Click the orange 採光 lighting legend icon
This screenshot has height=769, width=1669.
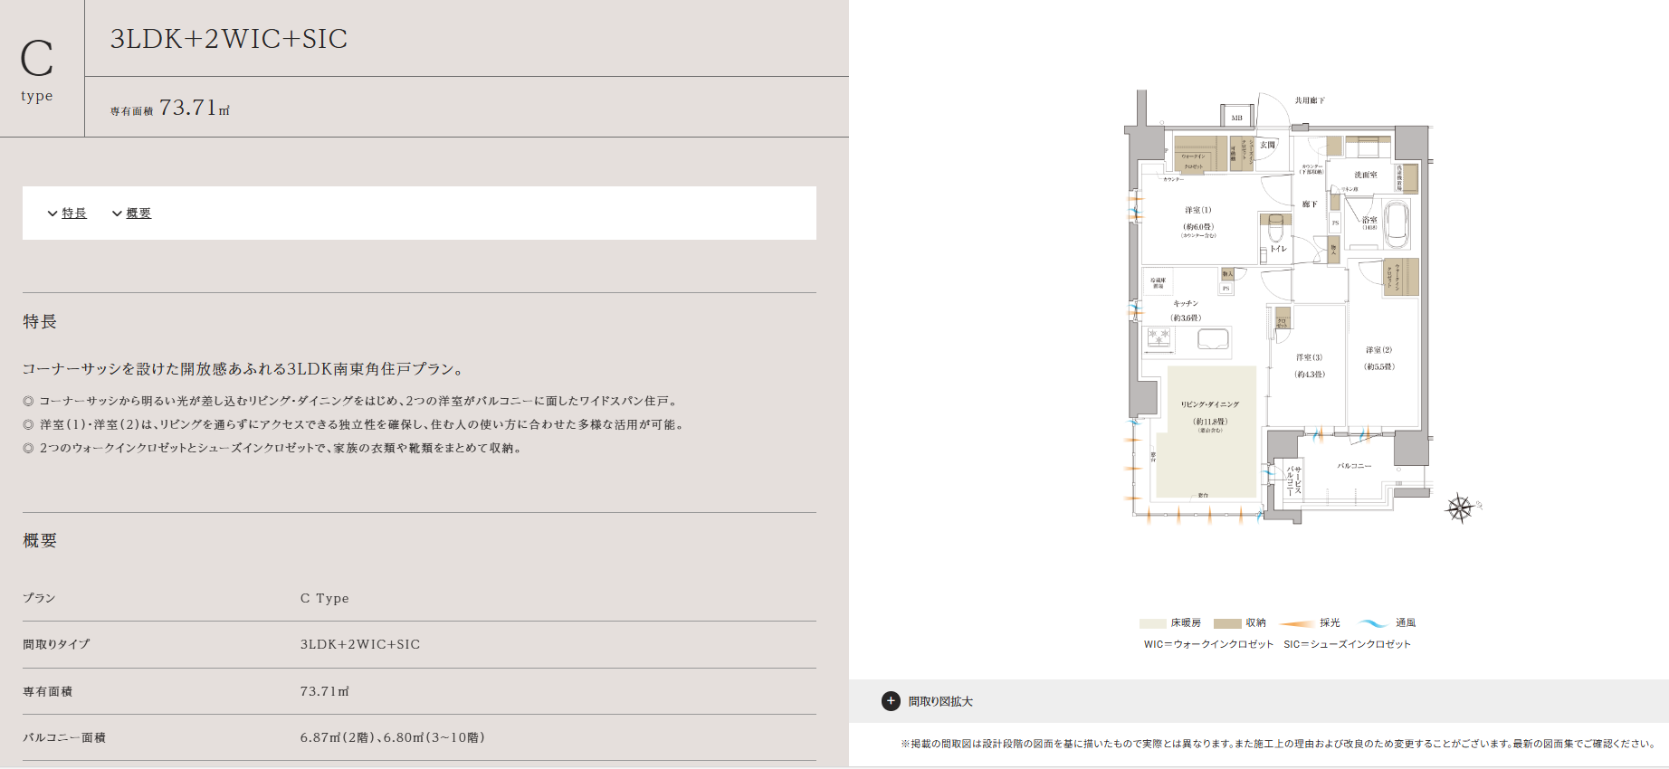[1296, 623]
